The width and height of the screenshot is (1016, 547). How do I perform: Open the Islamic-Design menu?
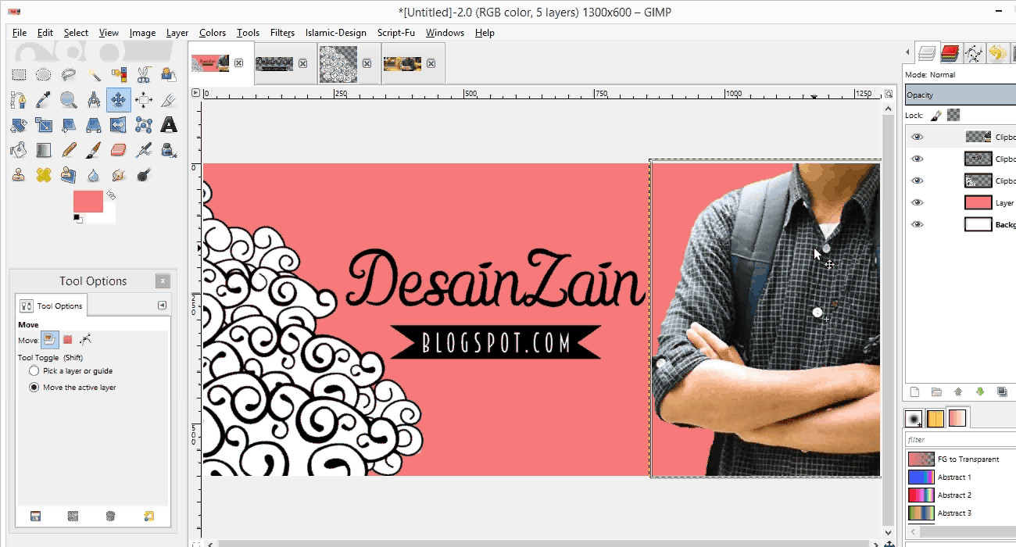point(336,33)
